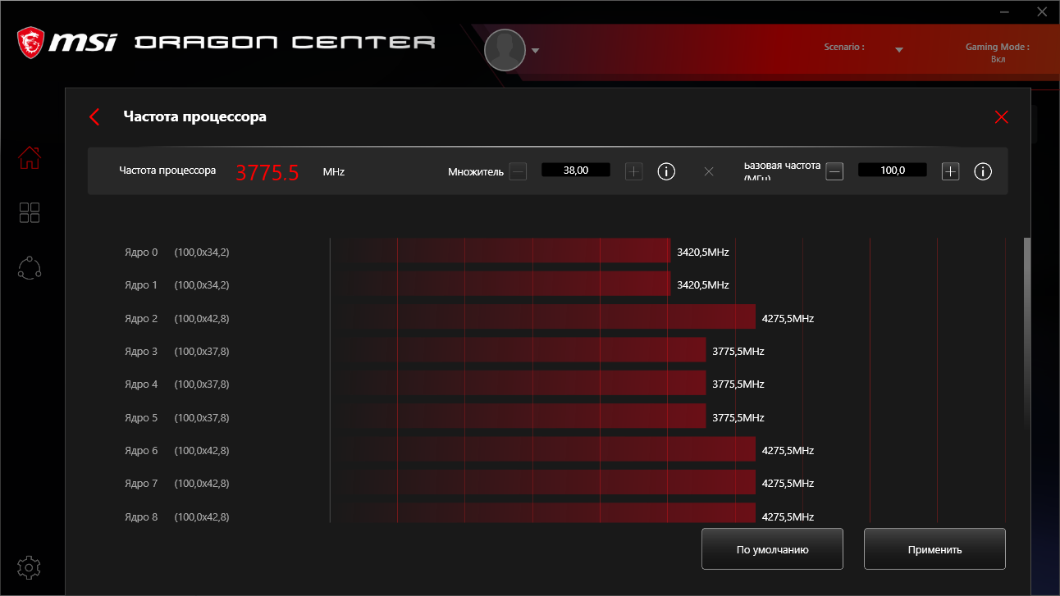The image size is (1060, 596).
Task: Toggle Gaming Mode (Вкл)
Action: pyautogui.click(x=998, y=59)
